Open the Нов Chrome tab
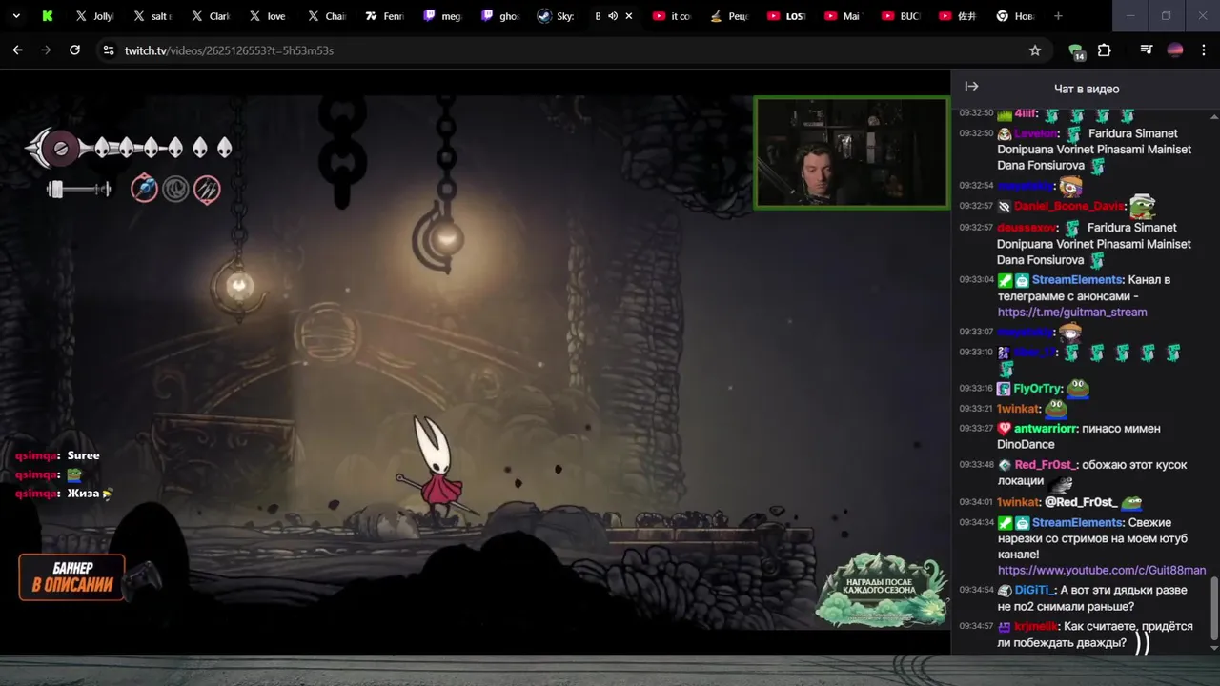1220x686 pixels. pyautogui.click(x=1015, y=16)
